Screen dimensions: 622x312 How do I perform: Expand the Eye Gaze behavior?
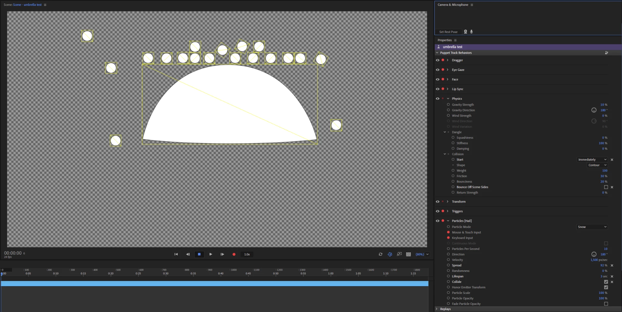pyautogui.click(x=448, y=70)
